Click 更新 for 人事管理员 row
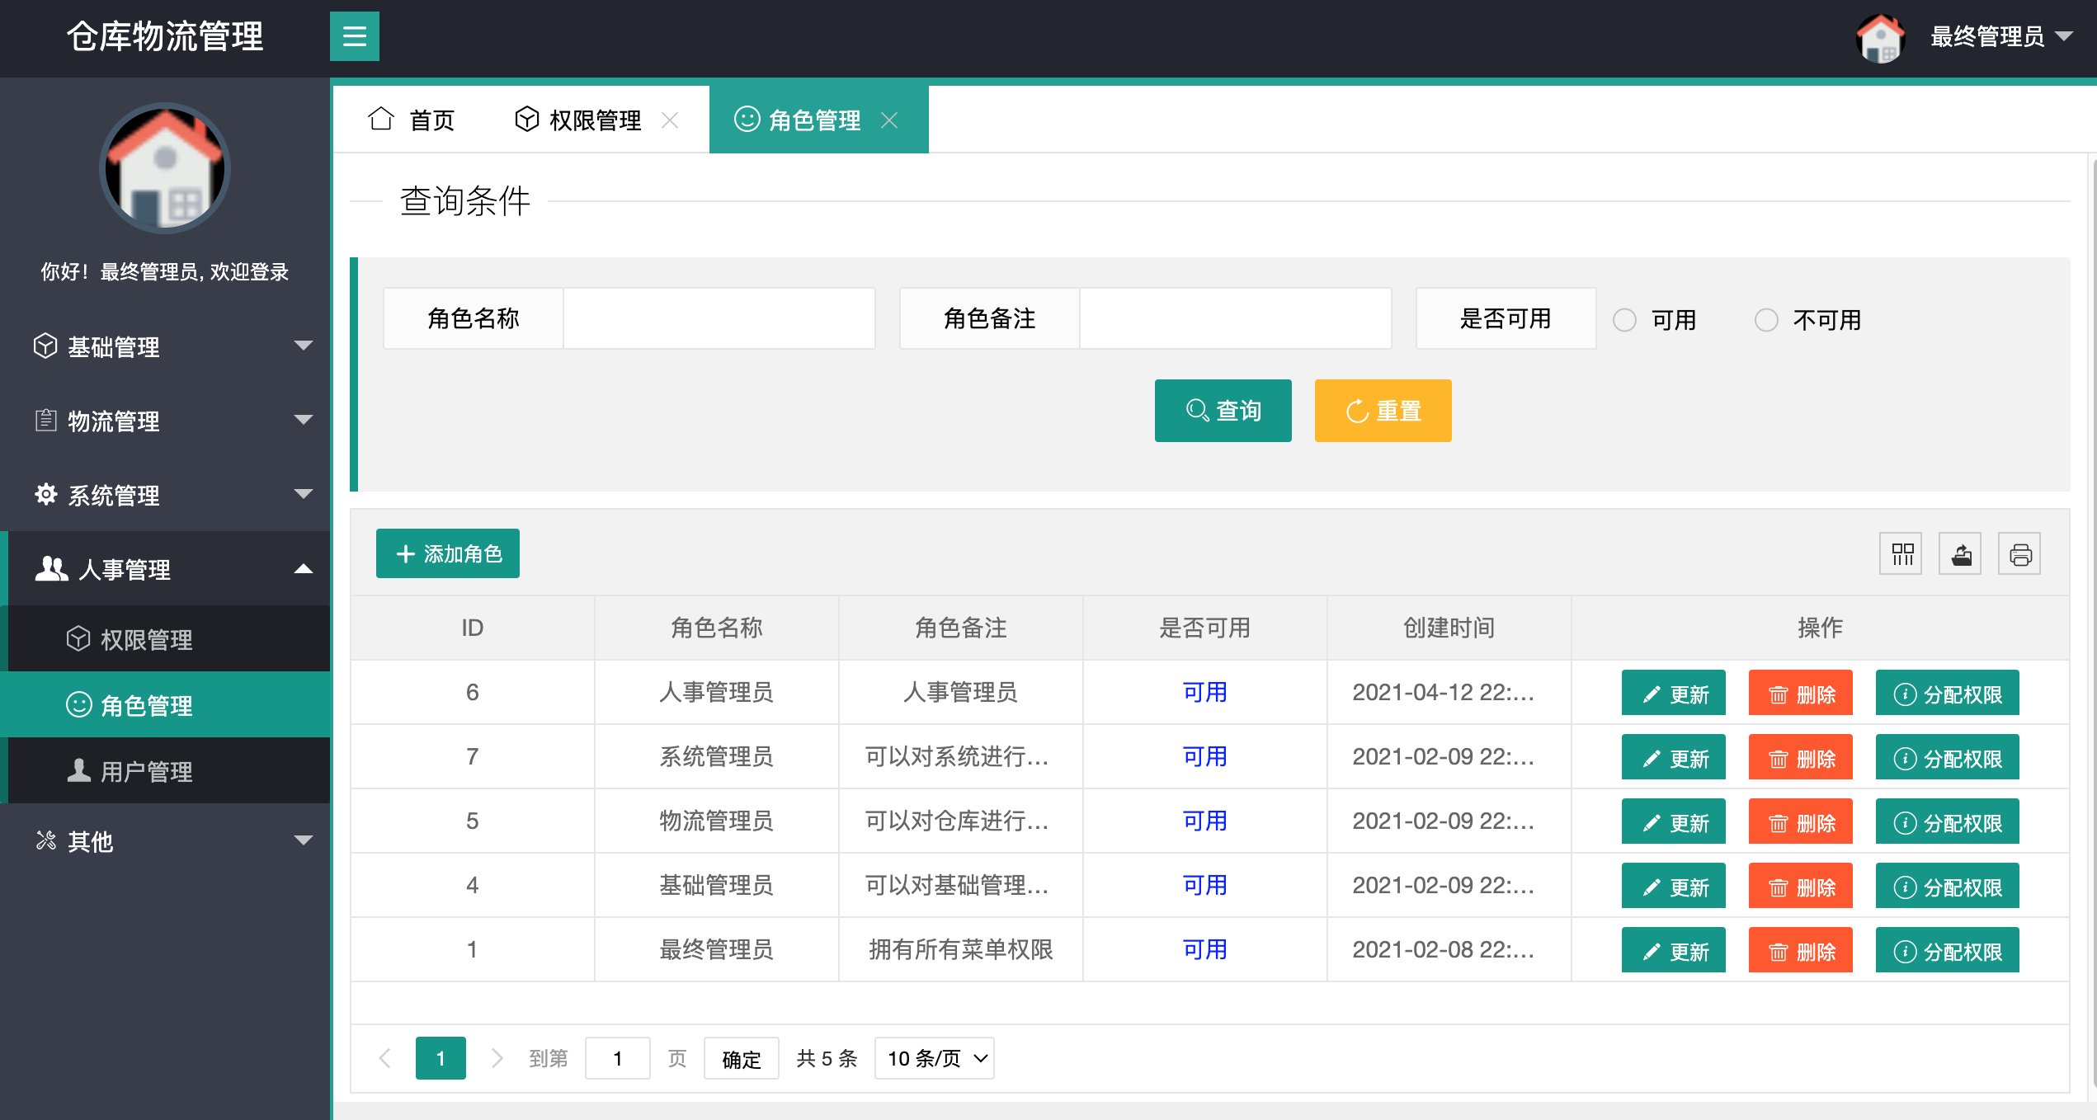The image size is (2097, 1120). (x=1674, y=693)
